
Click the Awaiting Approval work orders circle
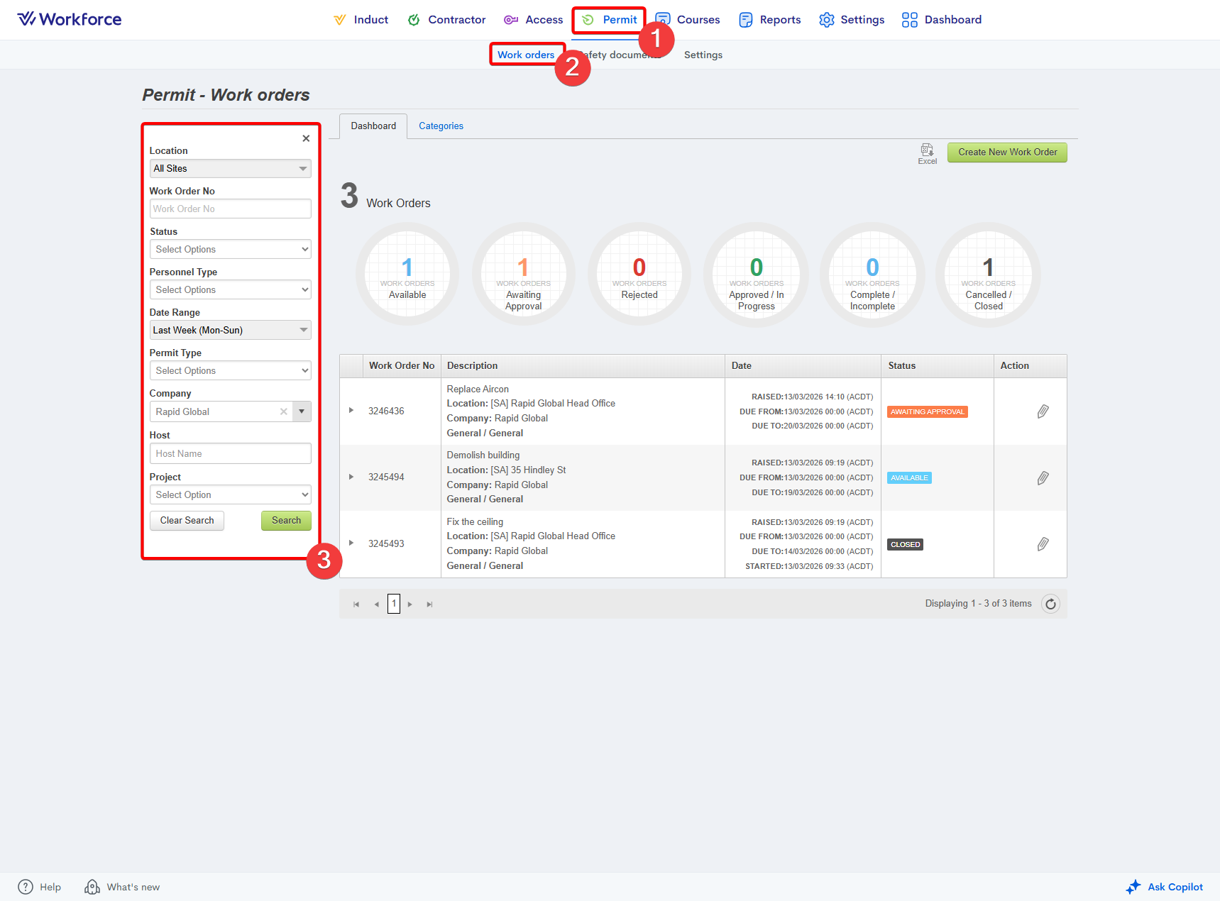pyautogui.click(x=524, y=275)
